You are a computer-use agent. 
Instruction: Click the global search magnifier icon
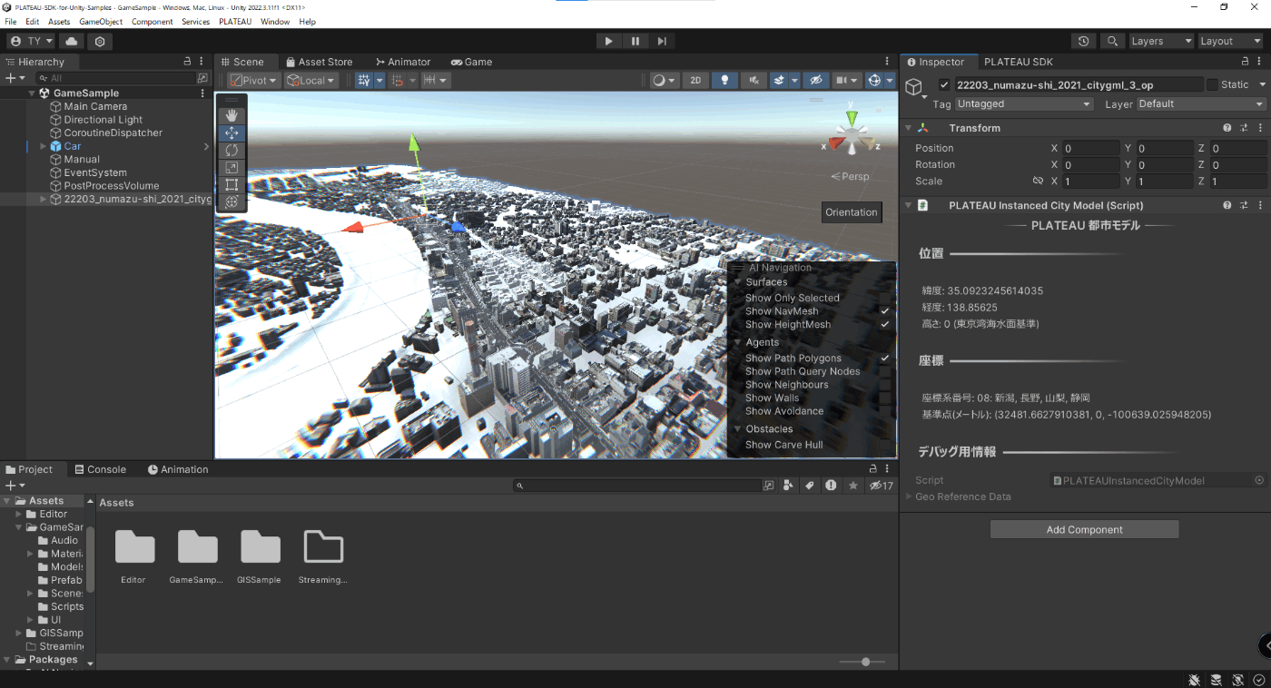[x=1112, y=41]
